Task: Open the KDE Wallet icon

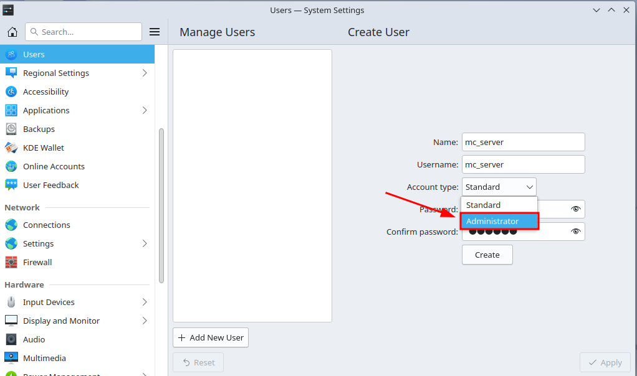Action: point(11,148)
